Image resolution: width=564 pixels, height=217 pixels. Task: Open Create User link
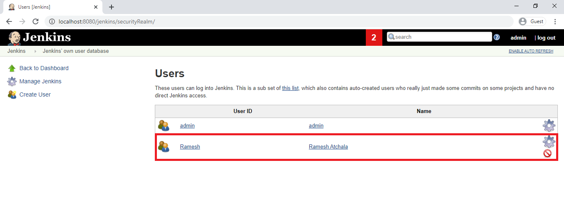point(35,94)
